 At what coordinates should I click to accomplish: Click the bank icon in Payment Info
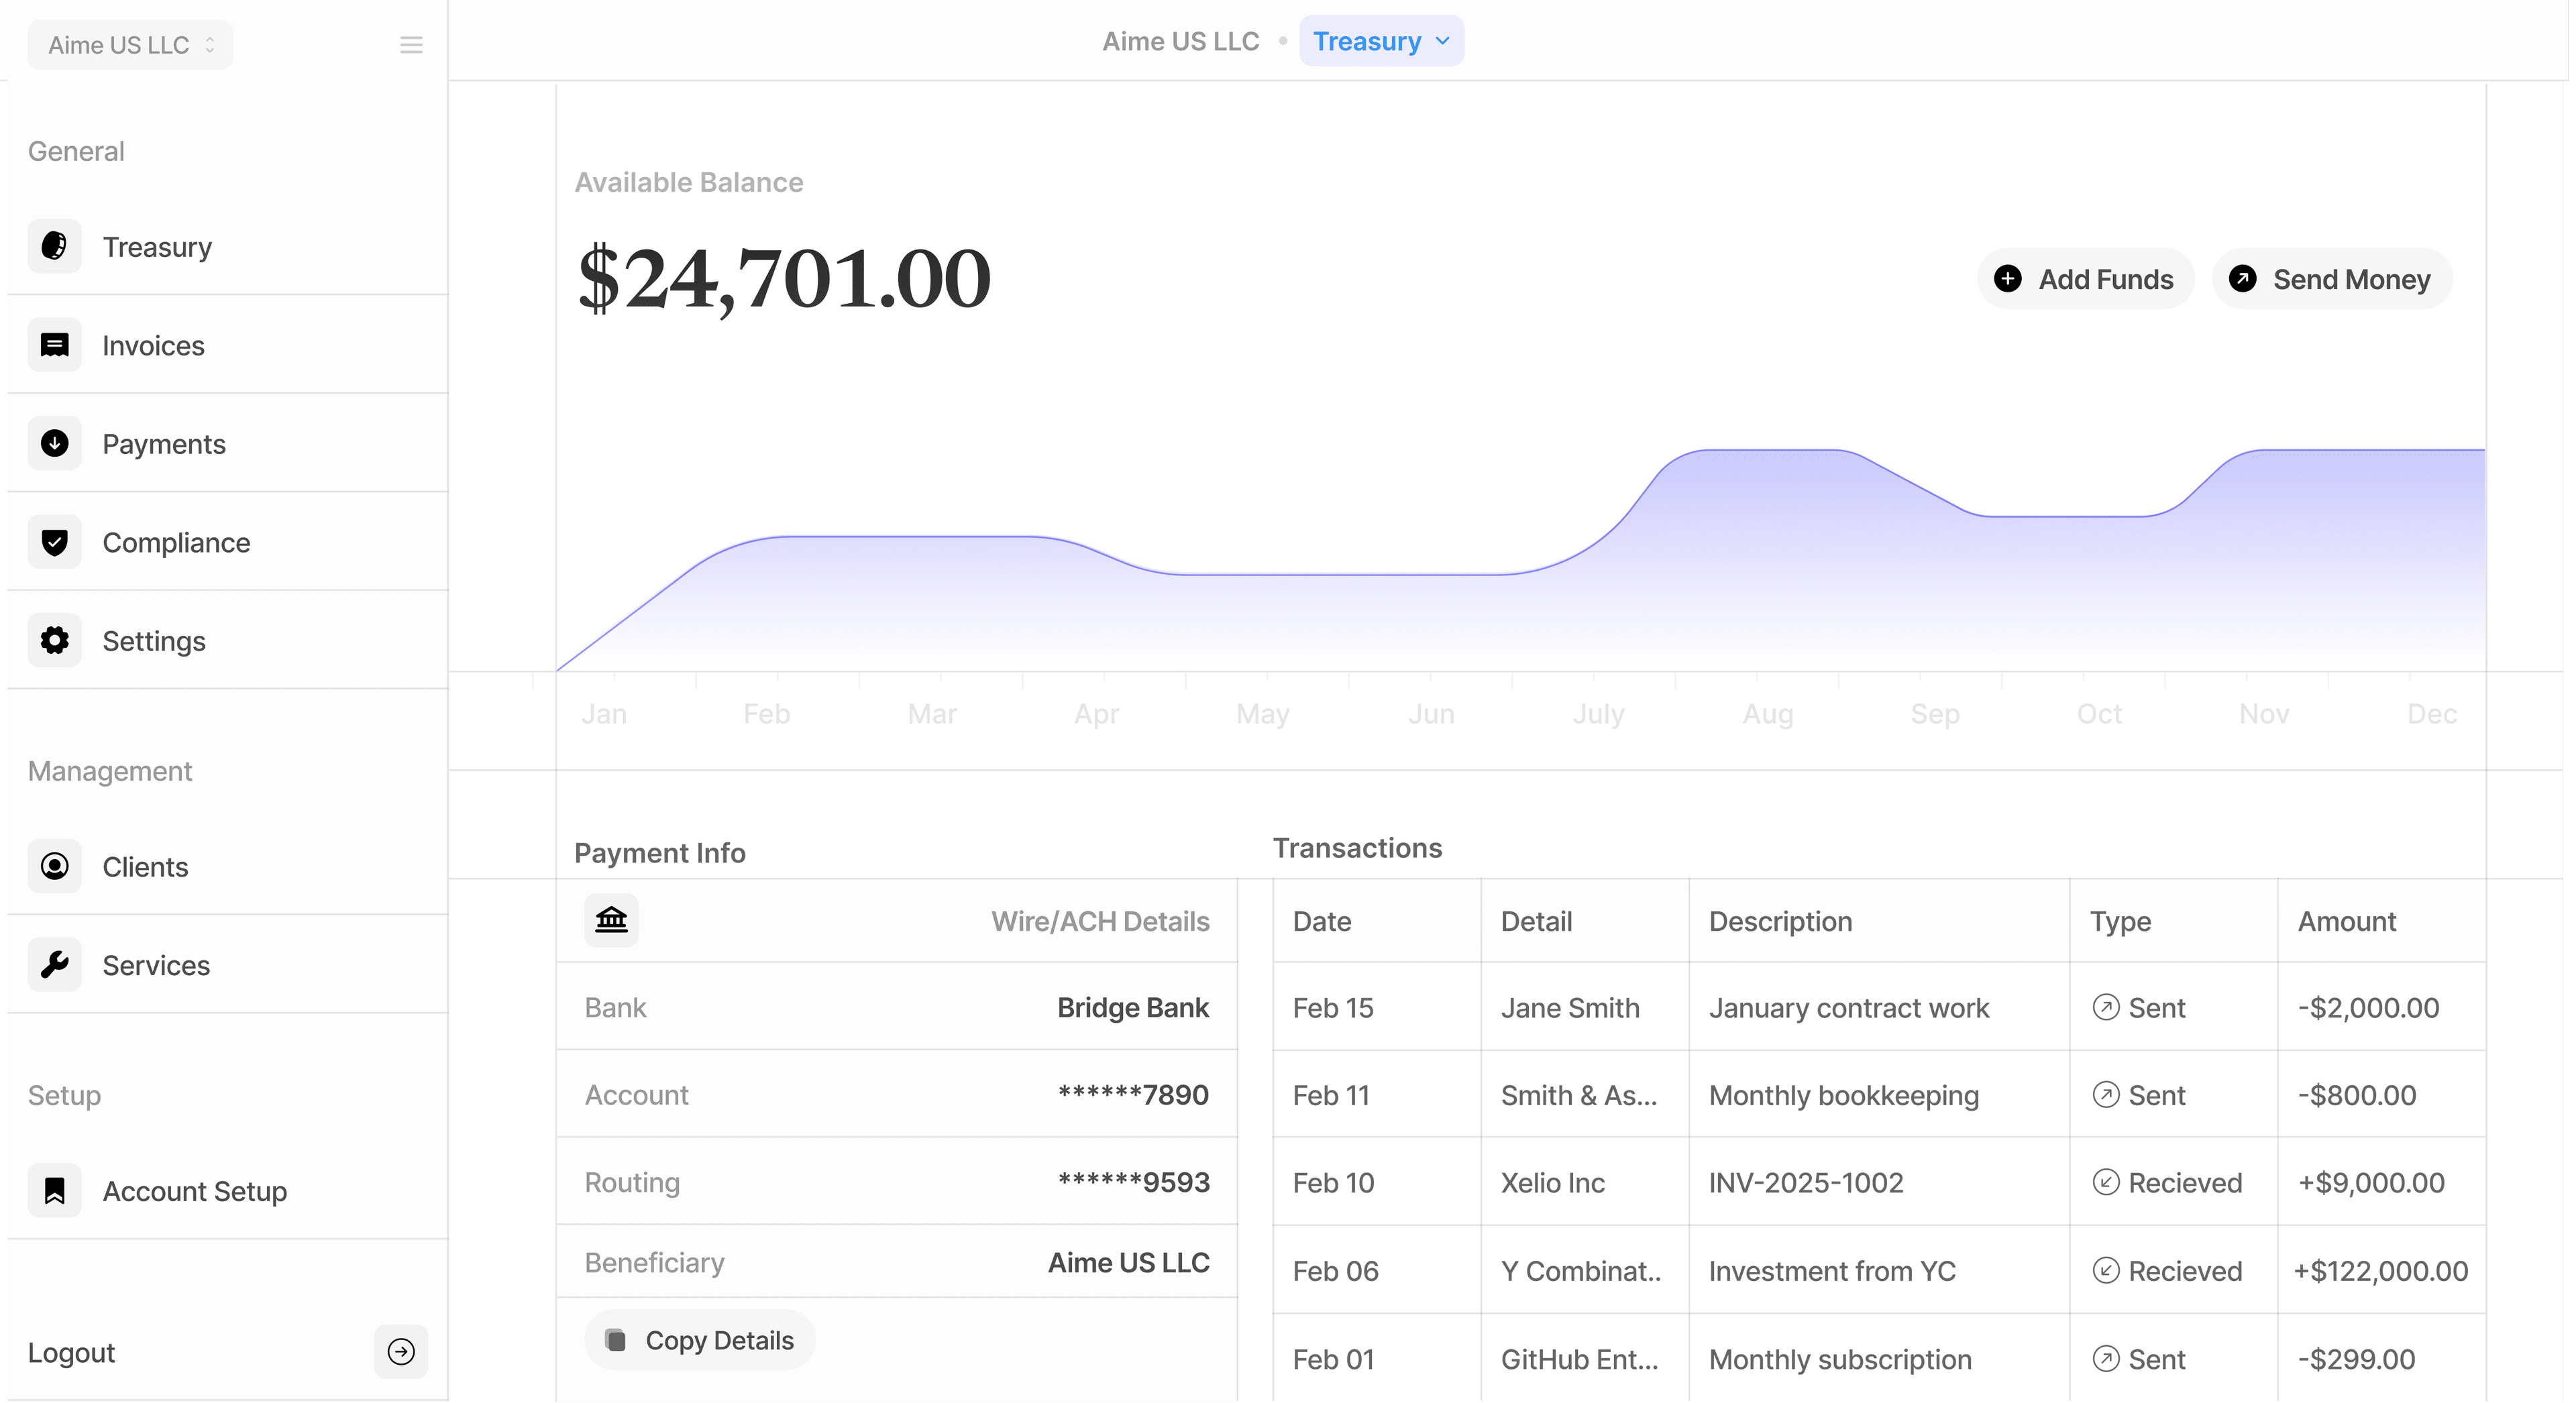click(611, 920)
